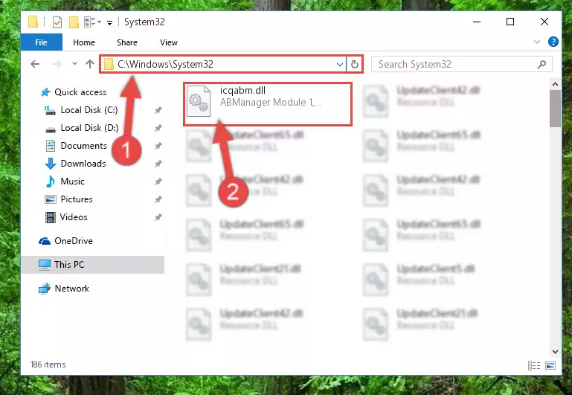Click the New folder quick access icon
572x395 pixels.
[x=74, y=22]
